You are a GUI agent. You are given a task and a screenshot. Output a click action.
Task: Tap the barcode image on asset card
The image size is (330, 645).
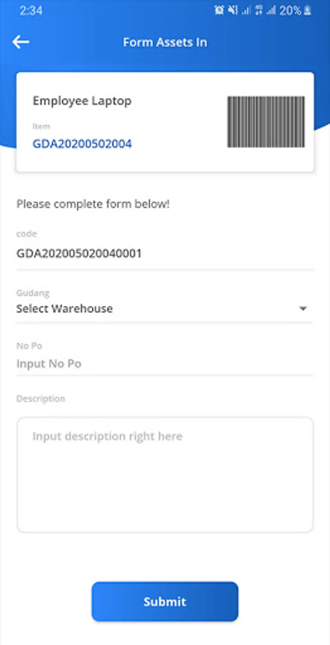click(266, 122)
